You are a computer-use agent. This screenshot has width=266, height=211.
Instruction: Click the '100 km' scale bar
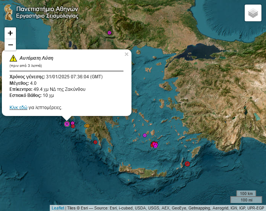[x=246, y=194]
